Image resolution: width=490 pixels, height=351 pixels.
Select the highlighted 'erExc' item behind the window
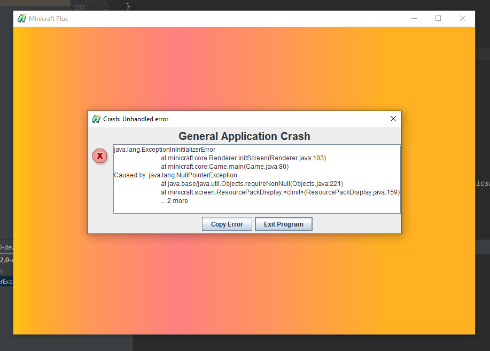coord(7,281)
